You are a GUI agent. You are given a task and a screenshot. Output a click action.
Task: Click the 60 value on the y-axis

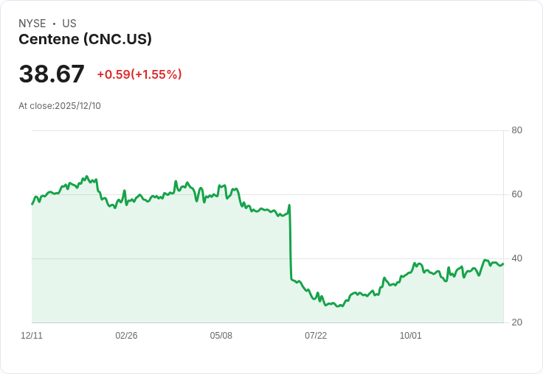[516, 194]
